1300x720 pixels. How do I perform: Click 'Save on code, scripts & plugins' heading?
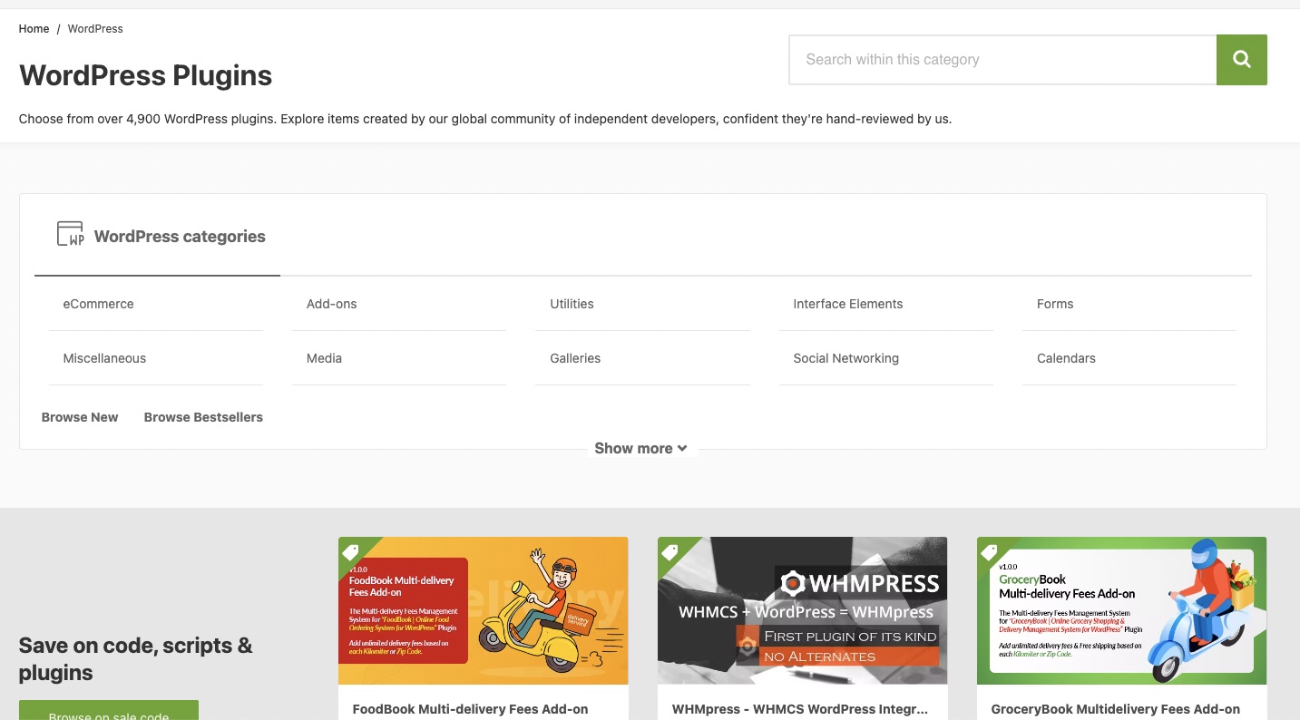pos(136,659)
